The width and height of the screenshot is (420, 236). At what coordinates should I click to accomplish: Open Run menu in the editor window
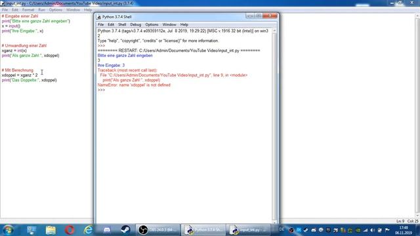(41, 10)
